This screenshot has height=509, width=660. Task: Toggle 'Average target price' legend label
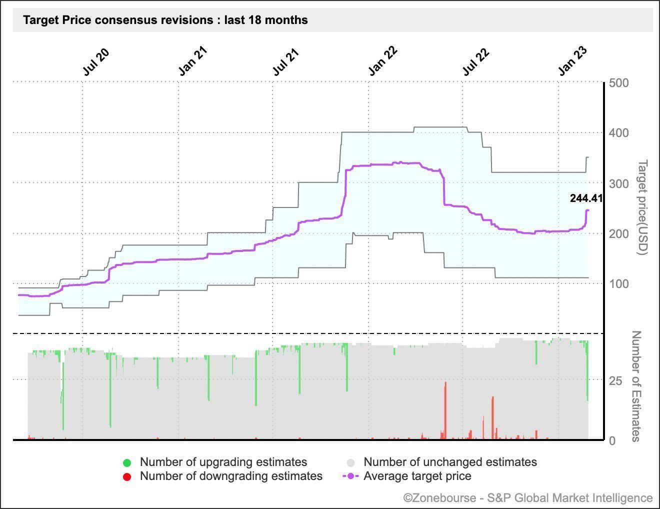pos(417,476)
